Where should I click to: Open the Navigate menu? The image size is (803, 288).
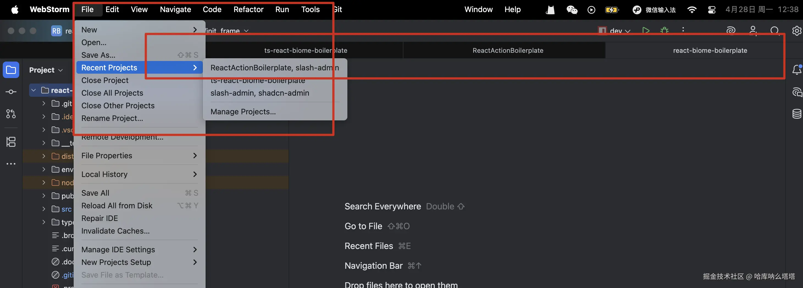pyautogui.click(x=176, y=9)
